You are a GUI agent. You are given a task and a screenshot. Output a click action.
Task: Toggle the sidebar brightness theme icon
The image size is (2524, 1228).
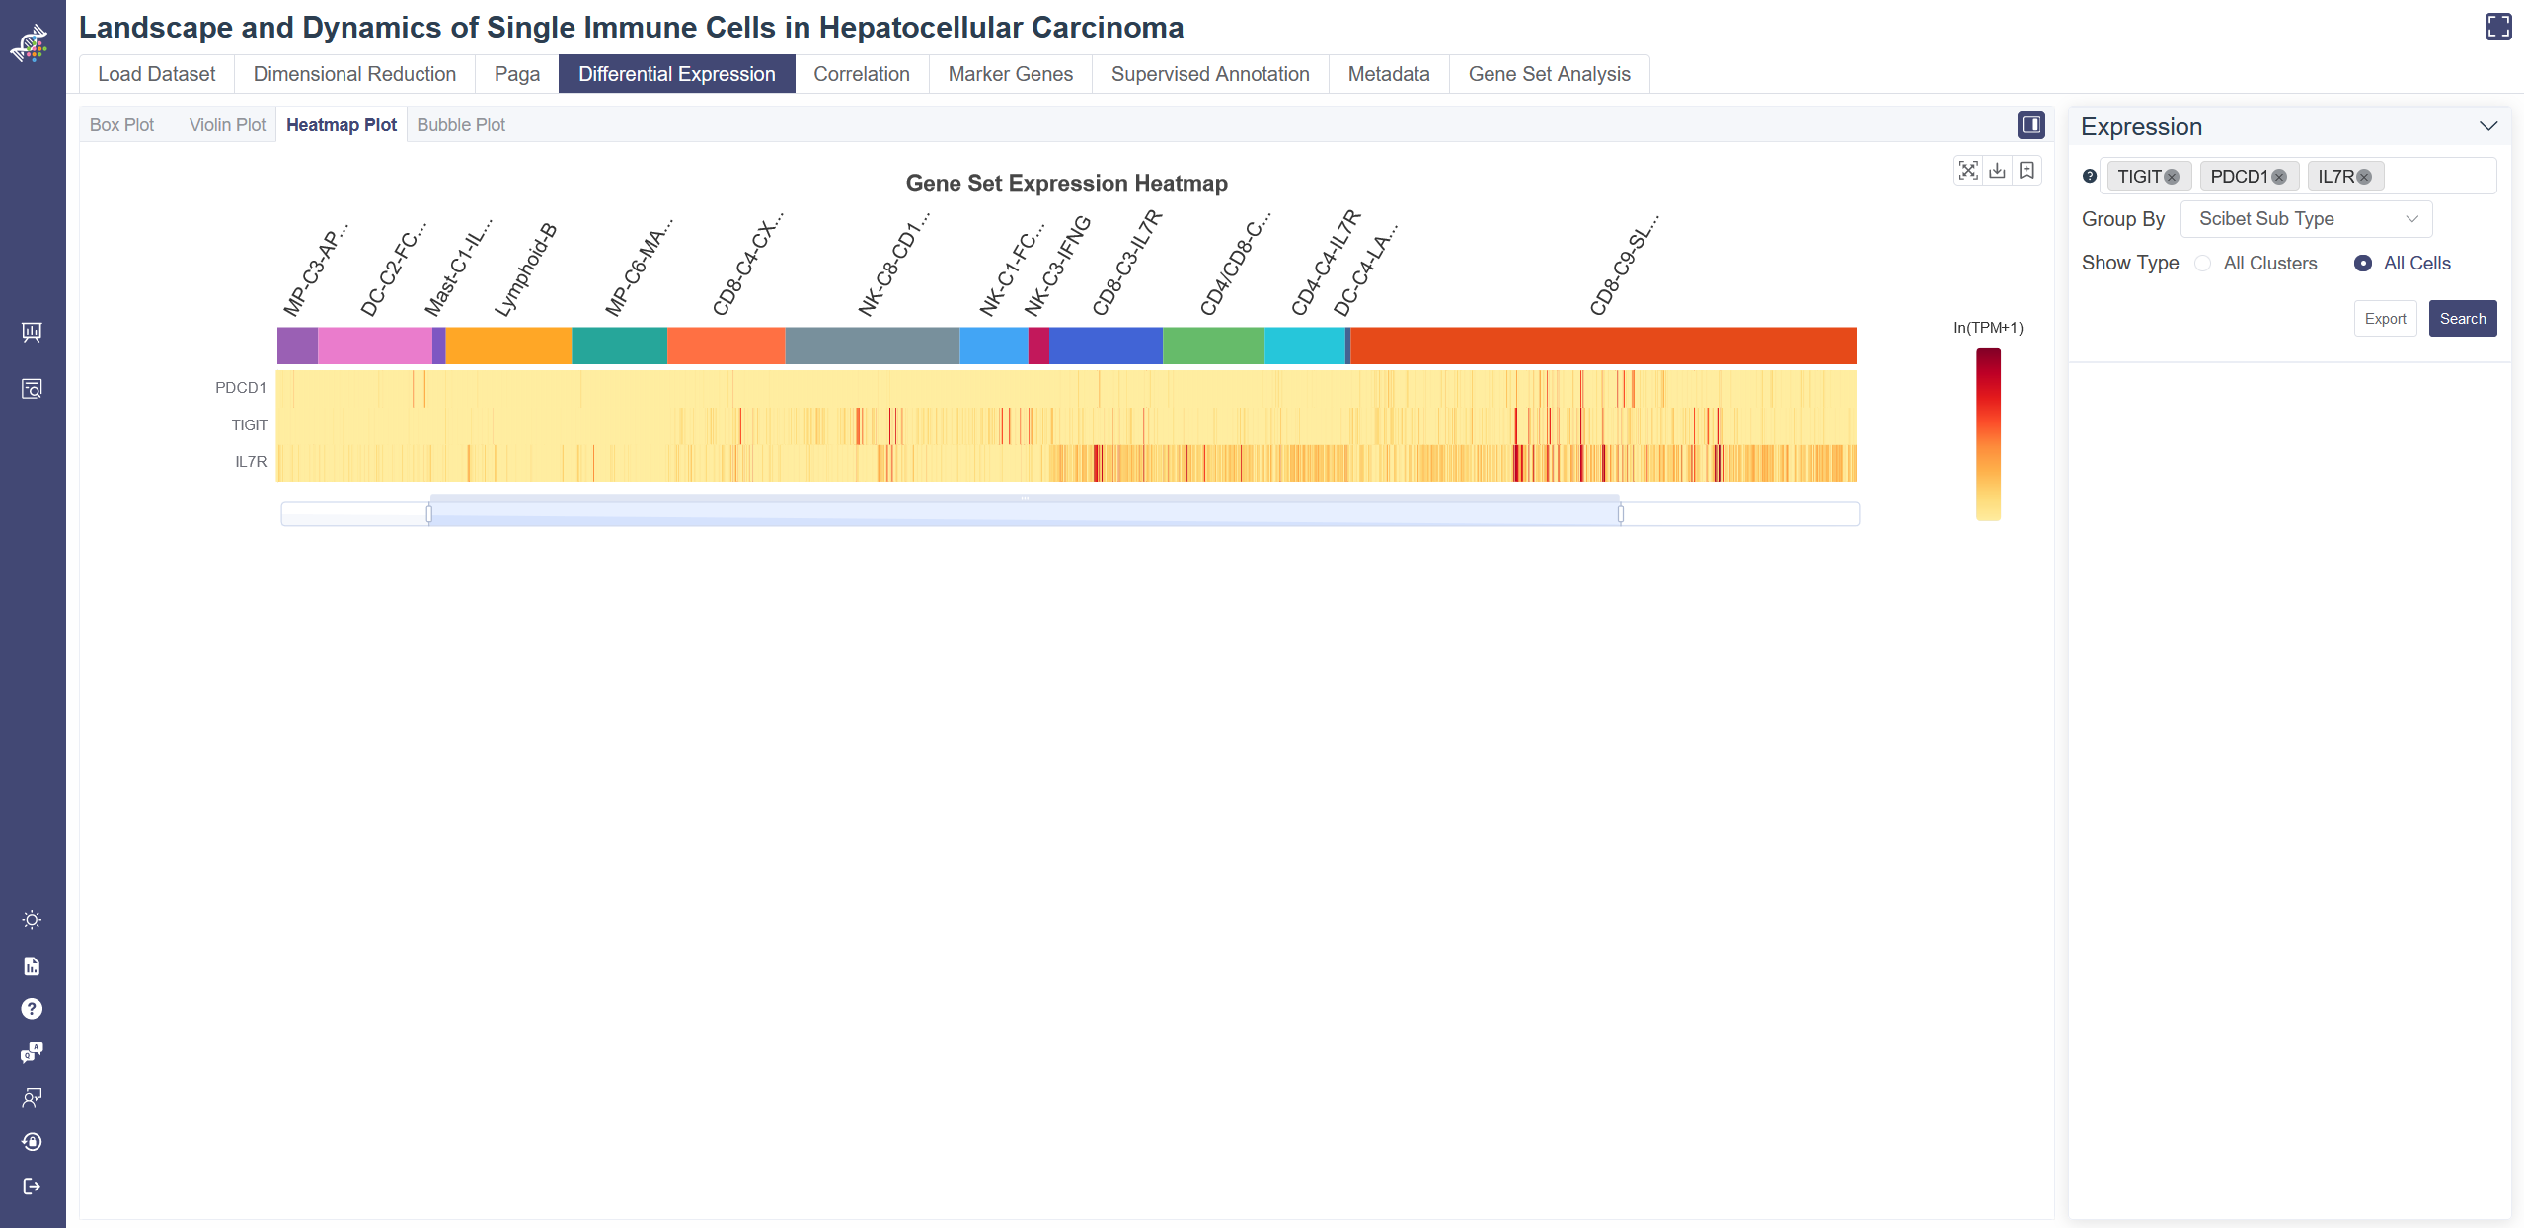32,920
